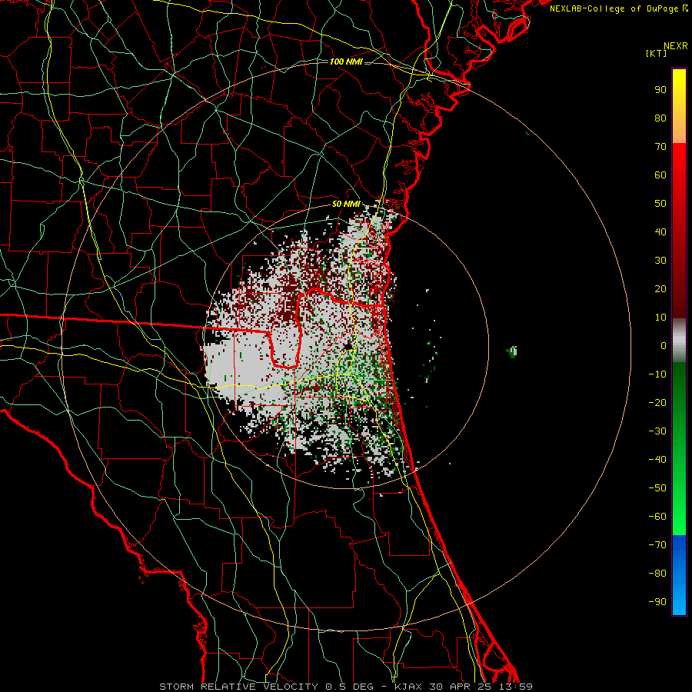Screen dimensions: 692x692
Task: Click the -30 value on velocity scale
Action: click(x=657, y=431)
